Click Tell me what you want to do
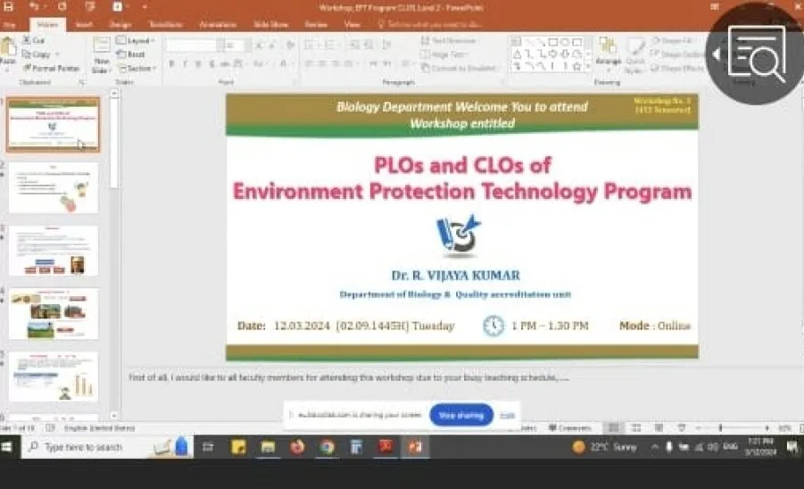 430,24
